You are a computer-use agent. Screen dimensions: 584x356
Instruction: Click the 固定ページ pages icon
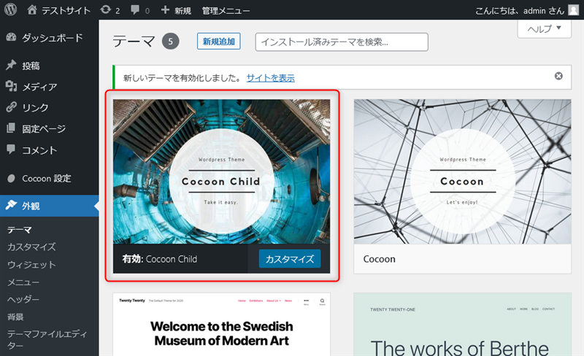click(11, 128)
